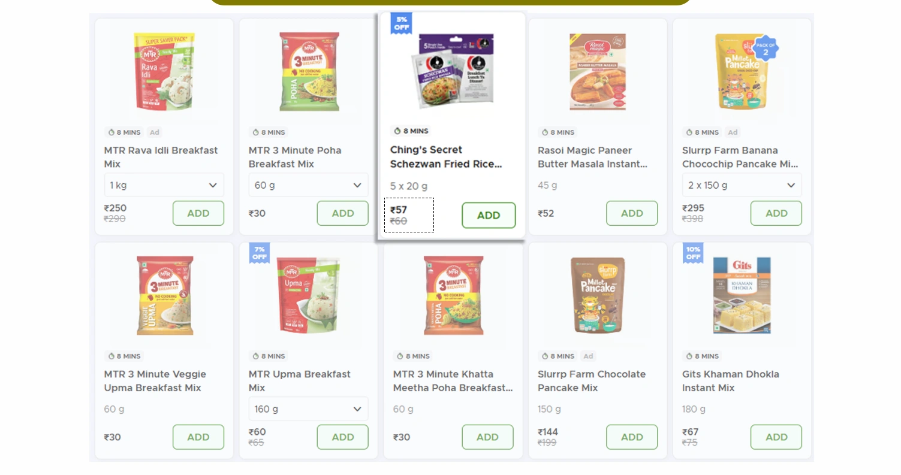Expand the 1 kg size dropdown
The width and height of the screenshot is (901, 475).
point(164,185)
